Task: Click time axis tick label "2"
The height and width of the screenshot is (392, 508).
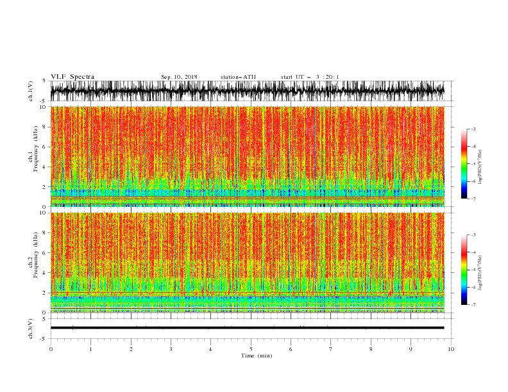Action: point(131,349)
